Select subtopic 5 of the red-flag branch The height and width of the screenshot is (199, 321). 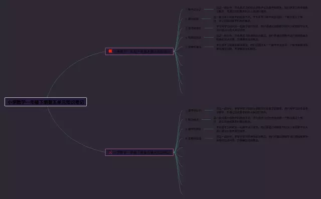pos(194,47)
